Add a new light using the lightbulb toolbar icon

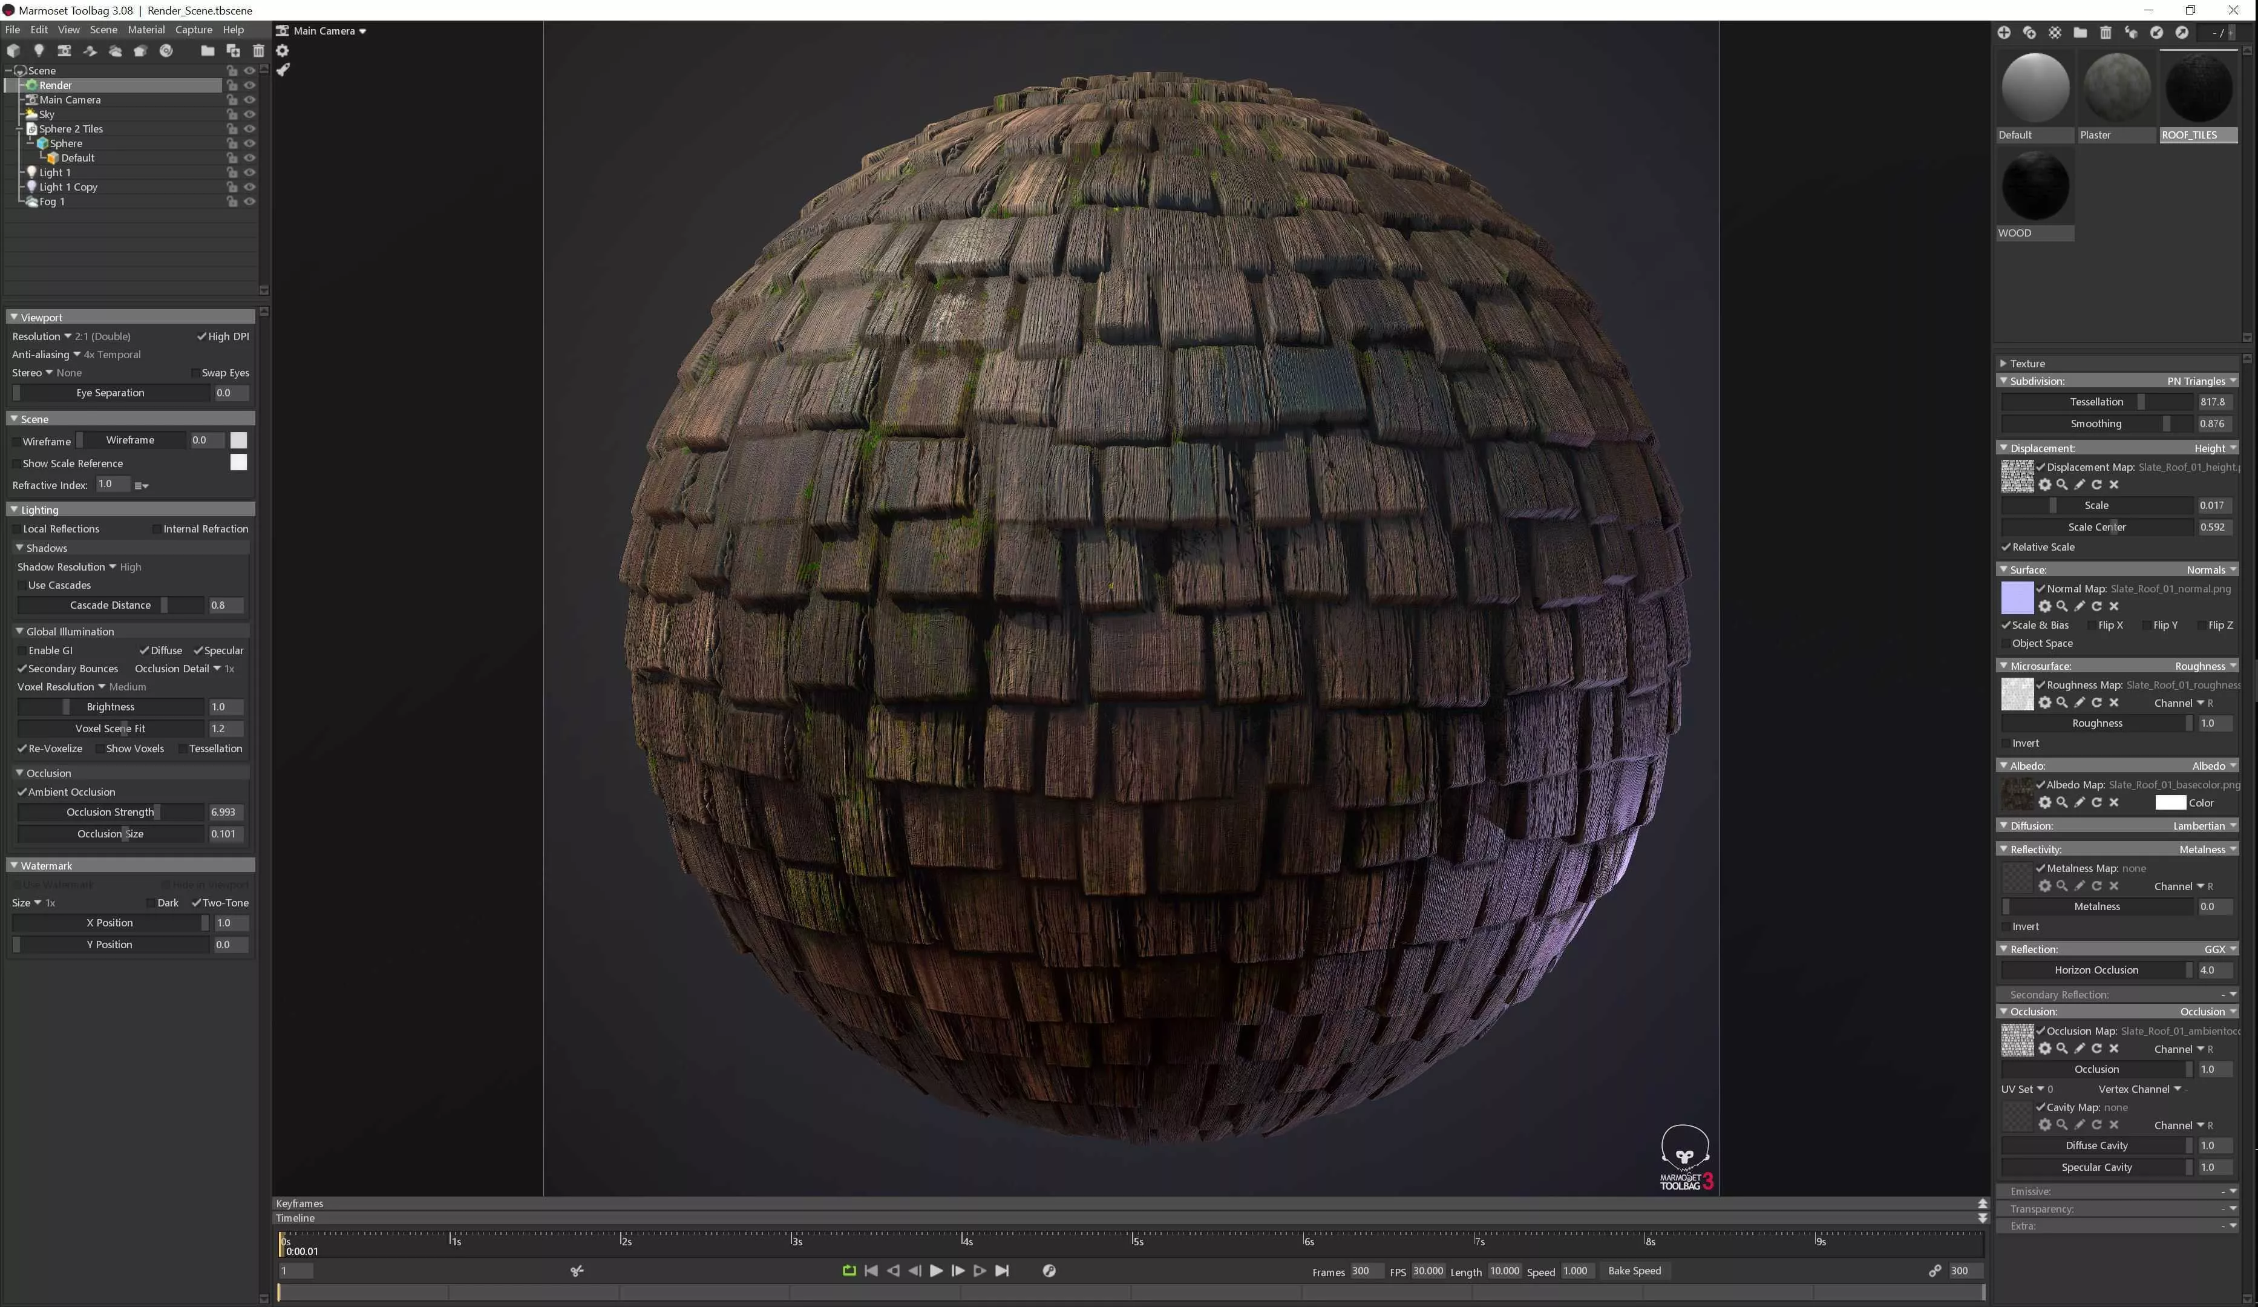[39, 51]
